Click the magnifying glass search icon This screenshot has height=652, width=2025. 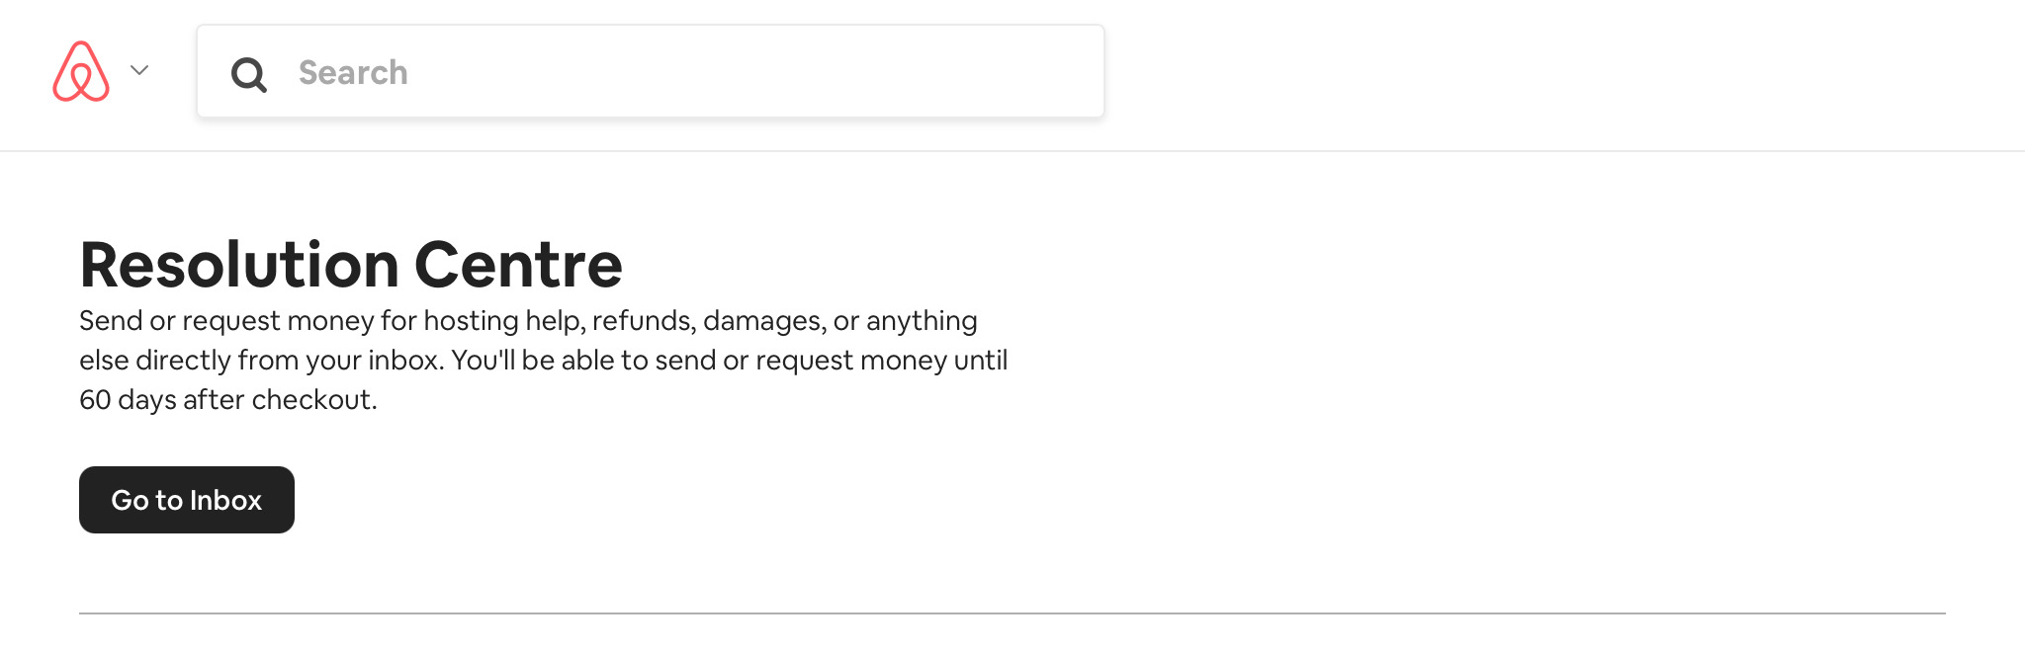point(248,74)
